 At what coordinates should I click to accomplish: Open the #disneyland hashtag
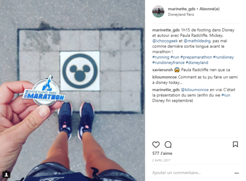pos(197,63)
